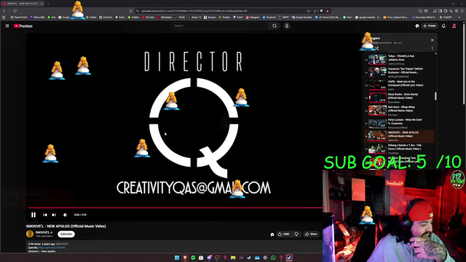Go to YouTube Premium home logo
This screenshot has height=262, width=466.
[x=23, y=26]
